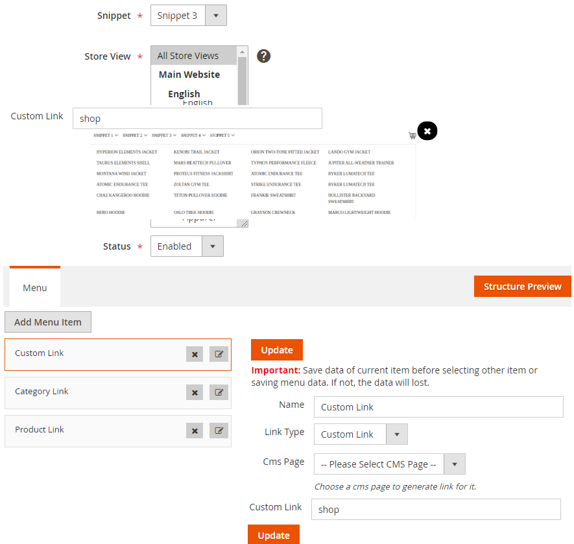574x544 pixels.
Task: Click the Structure Preview button
Action: (x=522, y=287)
